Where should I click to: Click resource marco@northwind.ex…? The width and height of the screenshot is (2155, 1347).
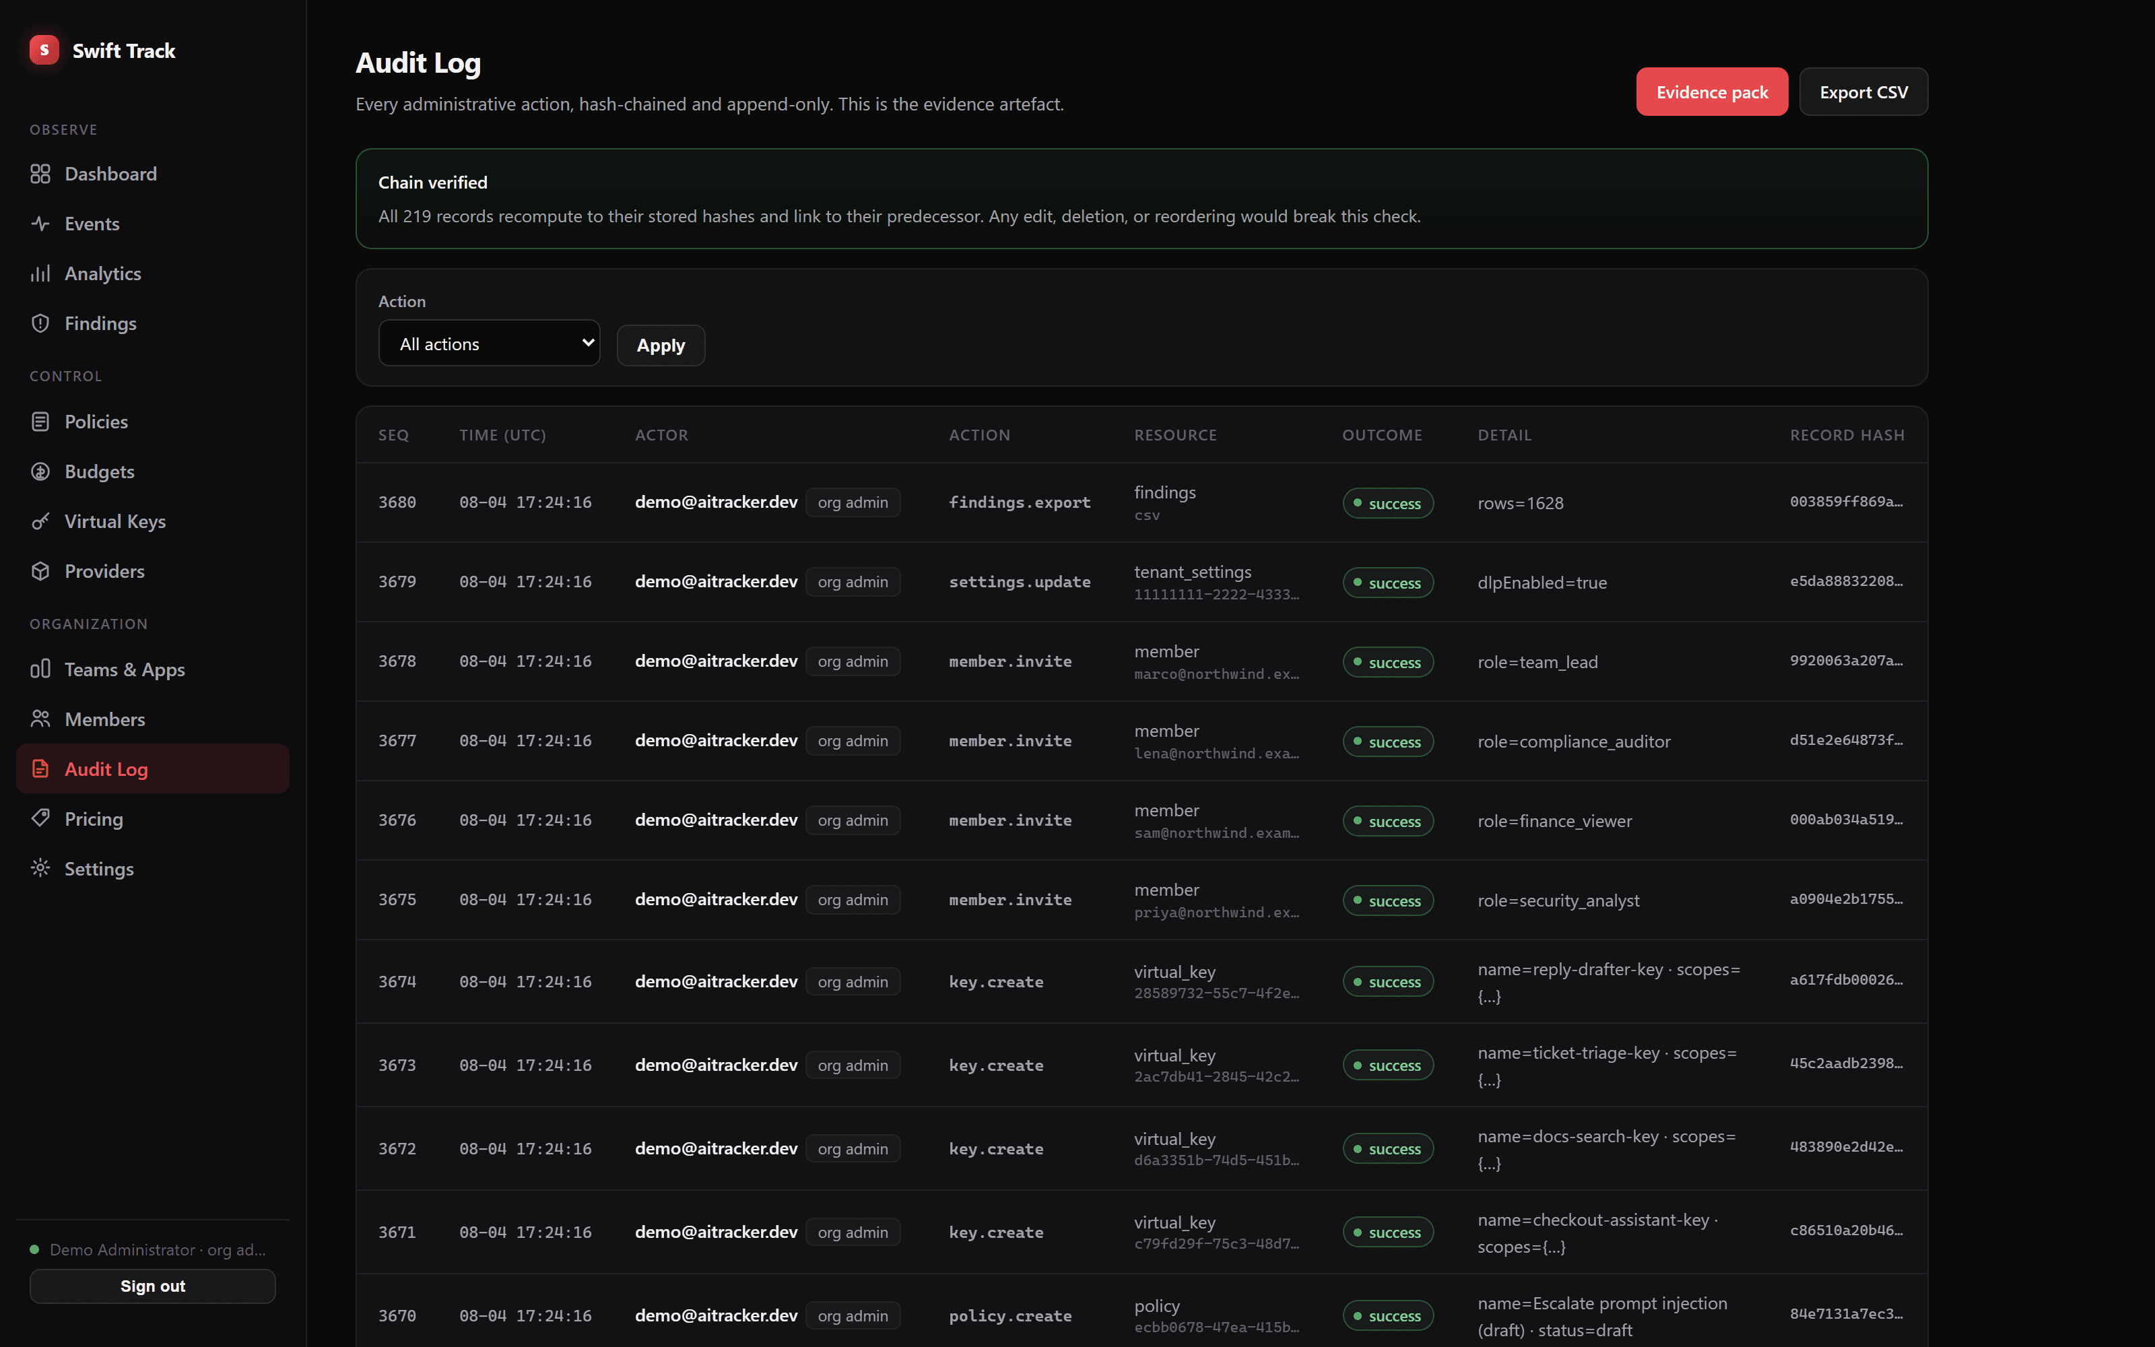click(1216, 674)
